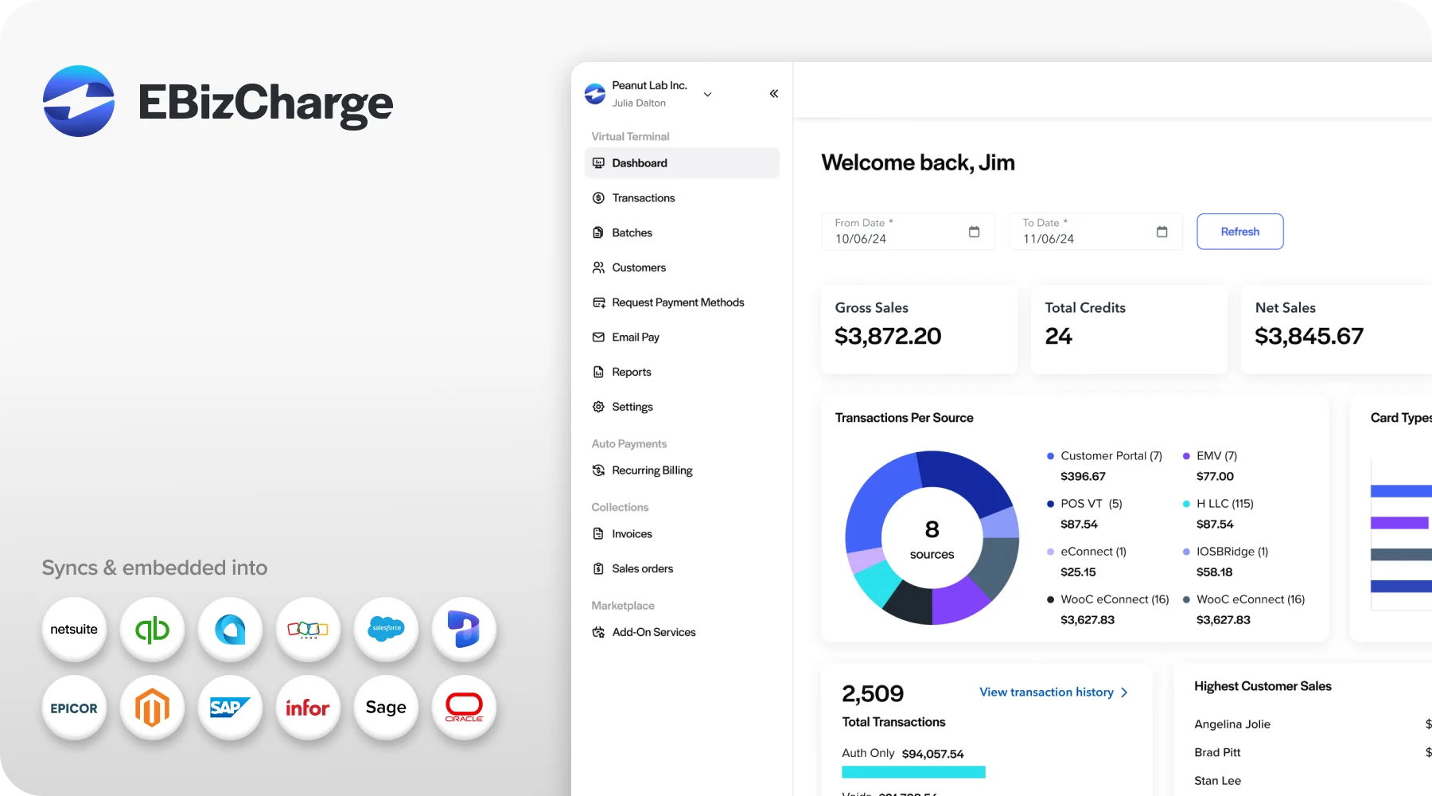1432x796 pixels.
Task: Select H LLC (115) legend entry
Action: pyautogui.click(x=1218, y=504)
